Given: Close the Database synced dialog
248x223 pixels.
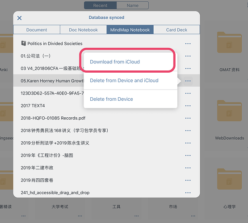Looking at the screenshot, I should [20, 18].
